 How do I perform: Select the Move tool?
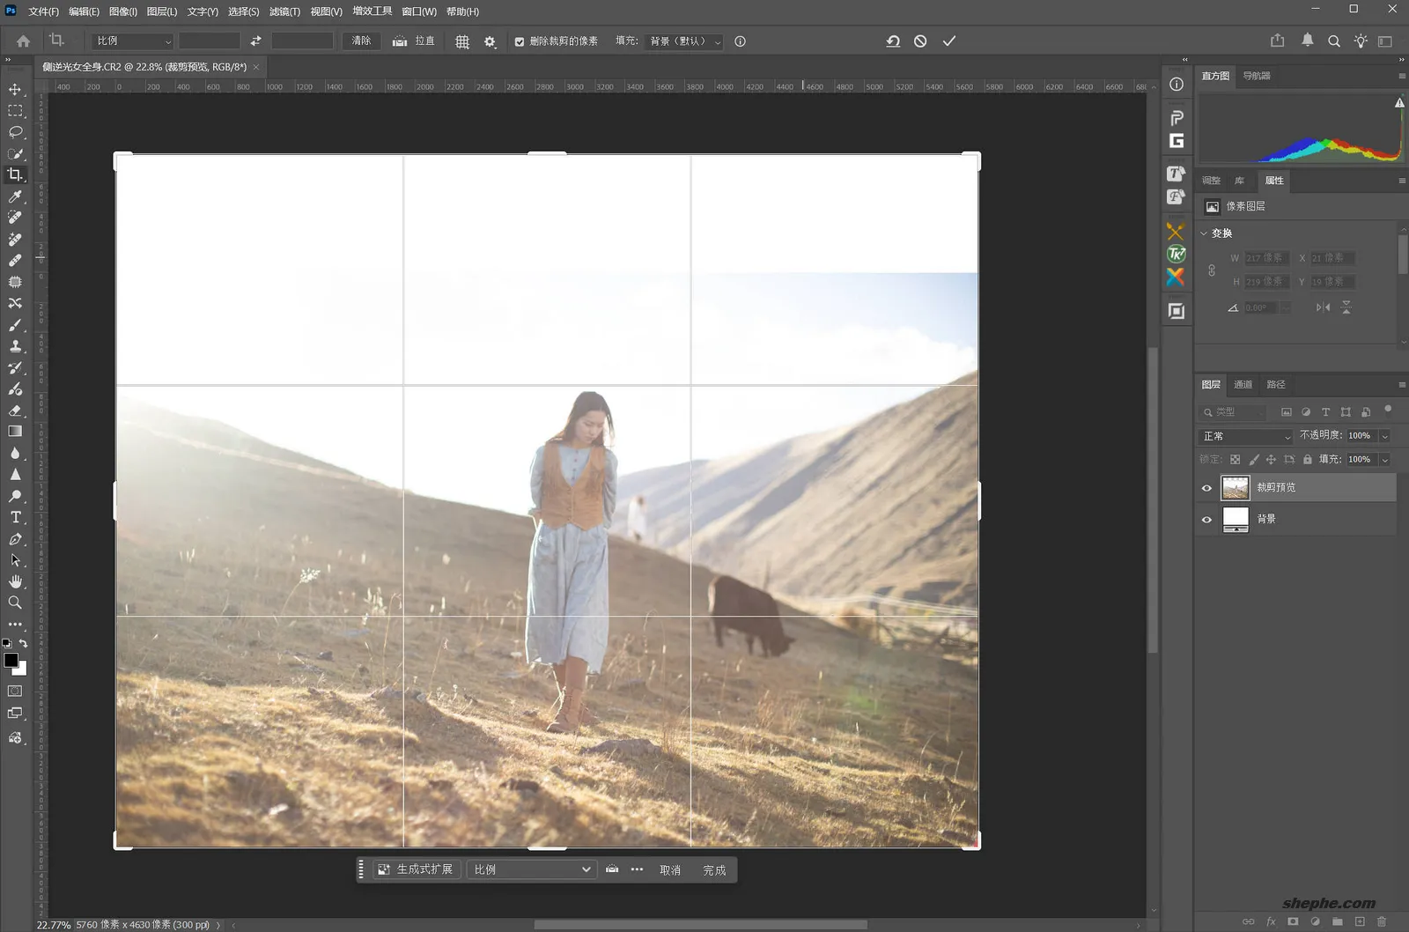pyautogui.click(x=14, y=89)
